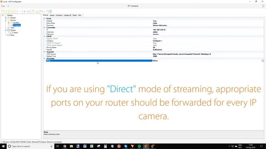Viewport: 266px width, 149px height.
Task: Switch to the Functions tab
Action: [x=59, y=15]
